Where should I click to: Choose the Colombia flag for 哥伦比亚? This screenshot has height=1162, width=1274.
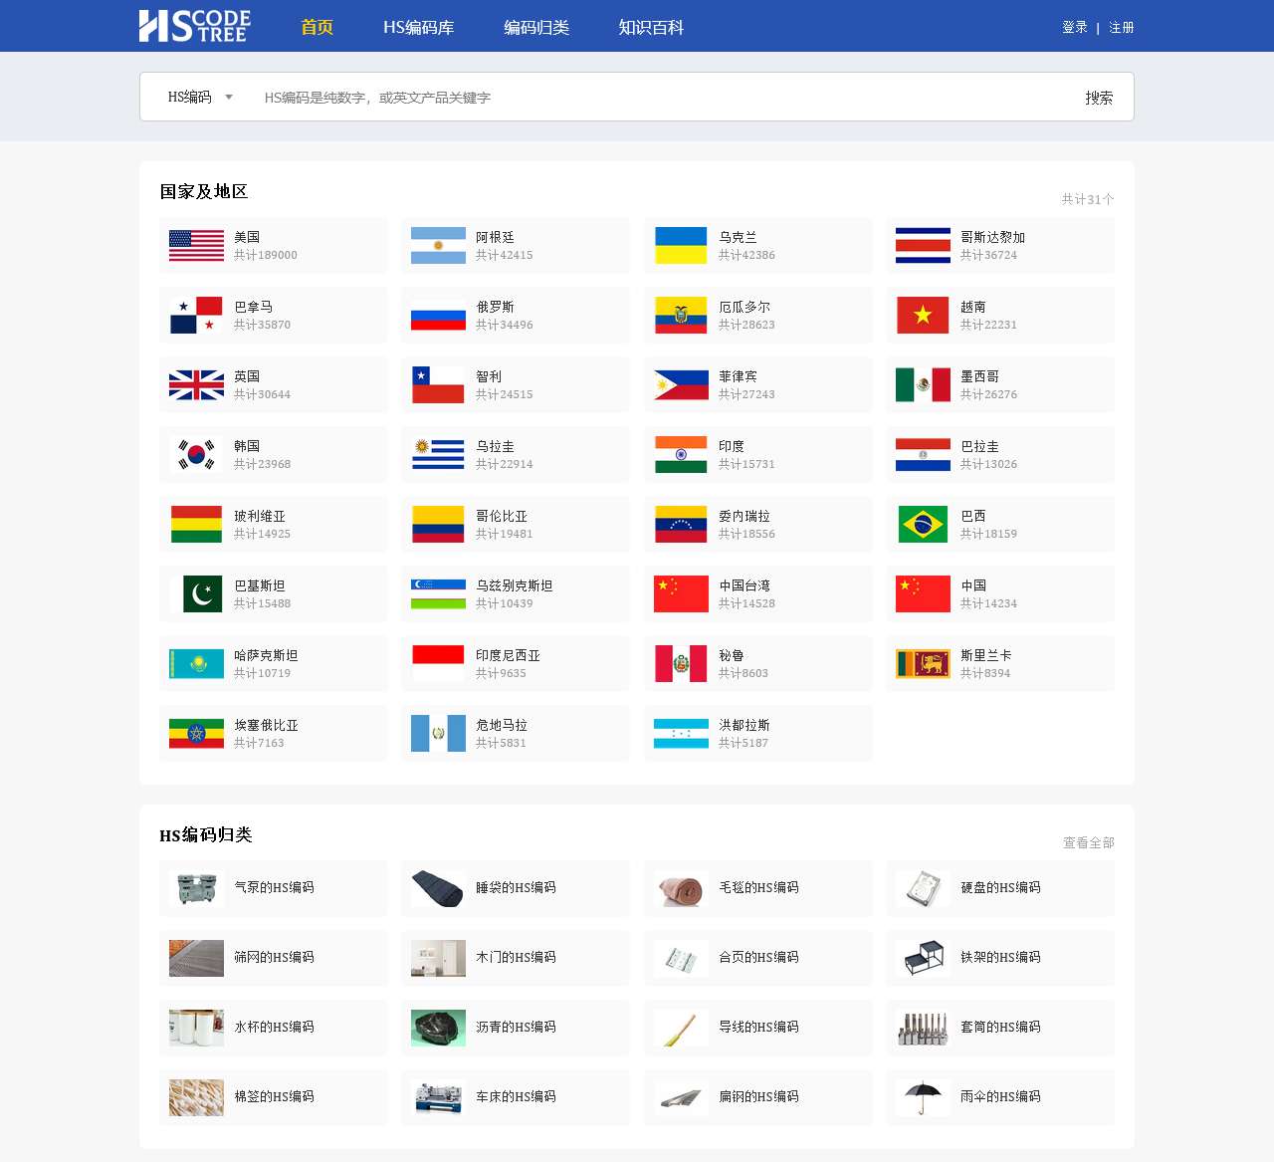438,525
